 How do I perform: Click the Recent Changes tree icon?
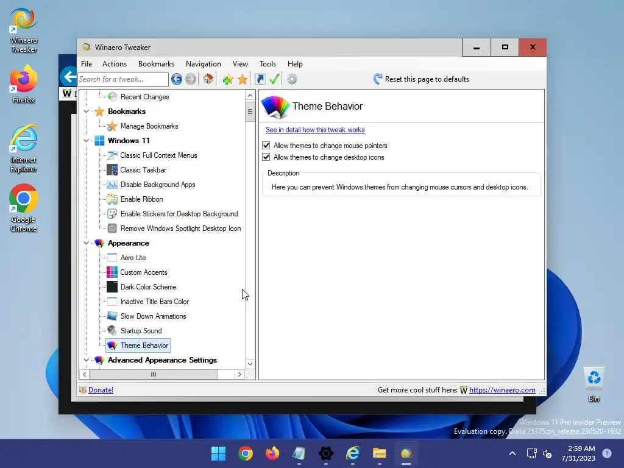[113, 97]
